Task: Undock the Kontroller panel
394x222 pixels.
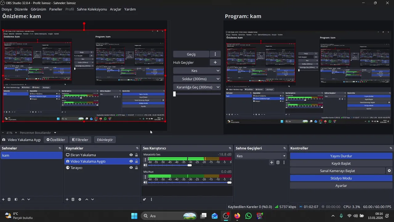Action: point(391,148)
